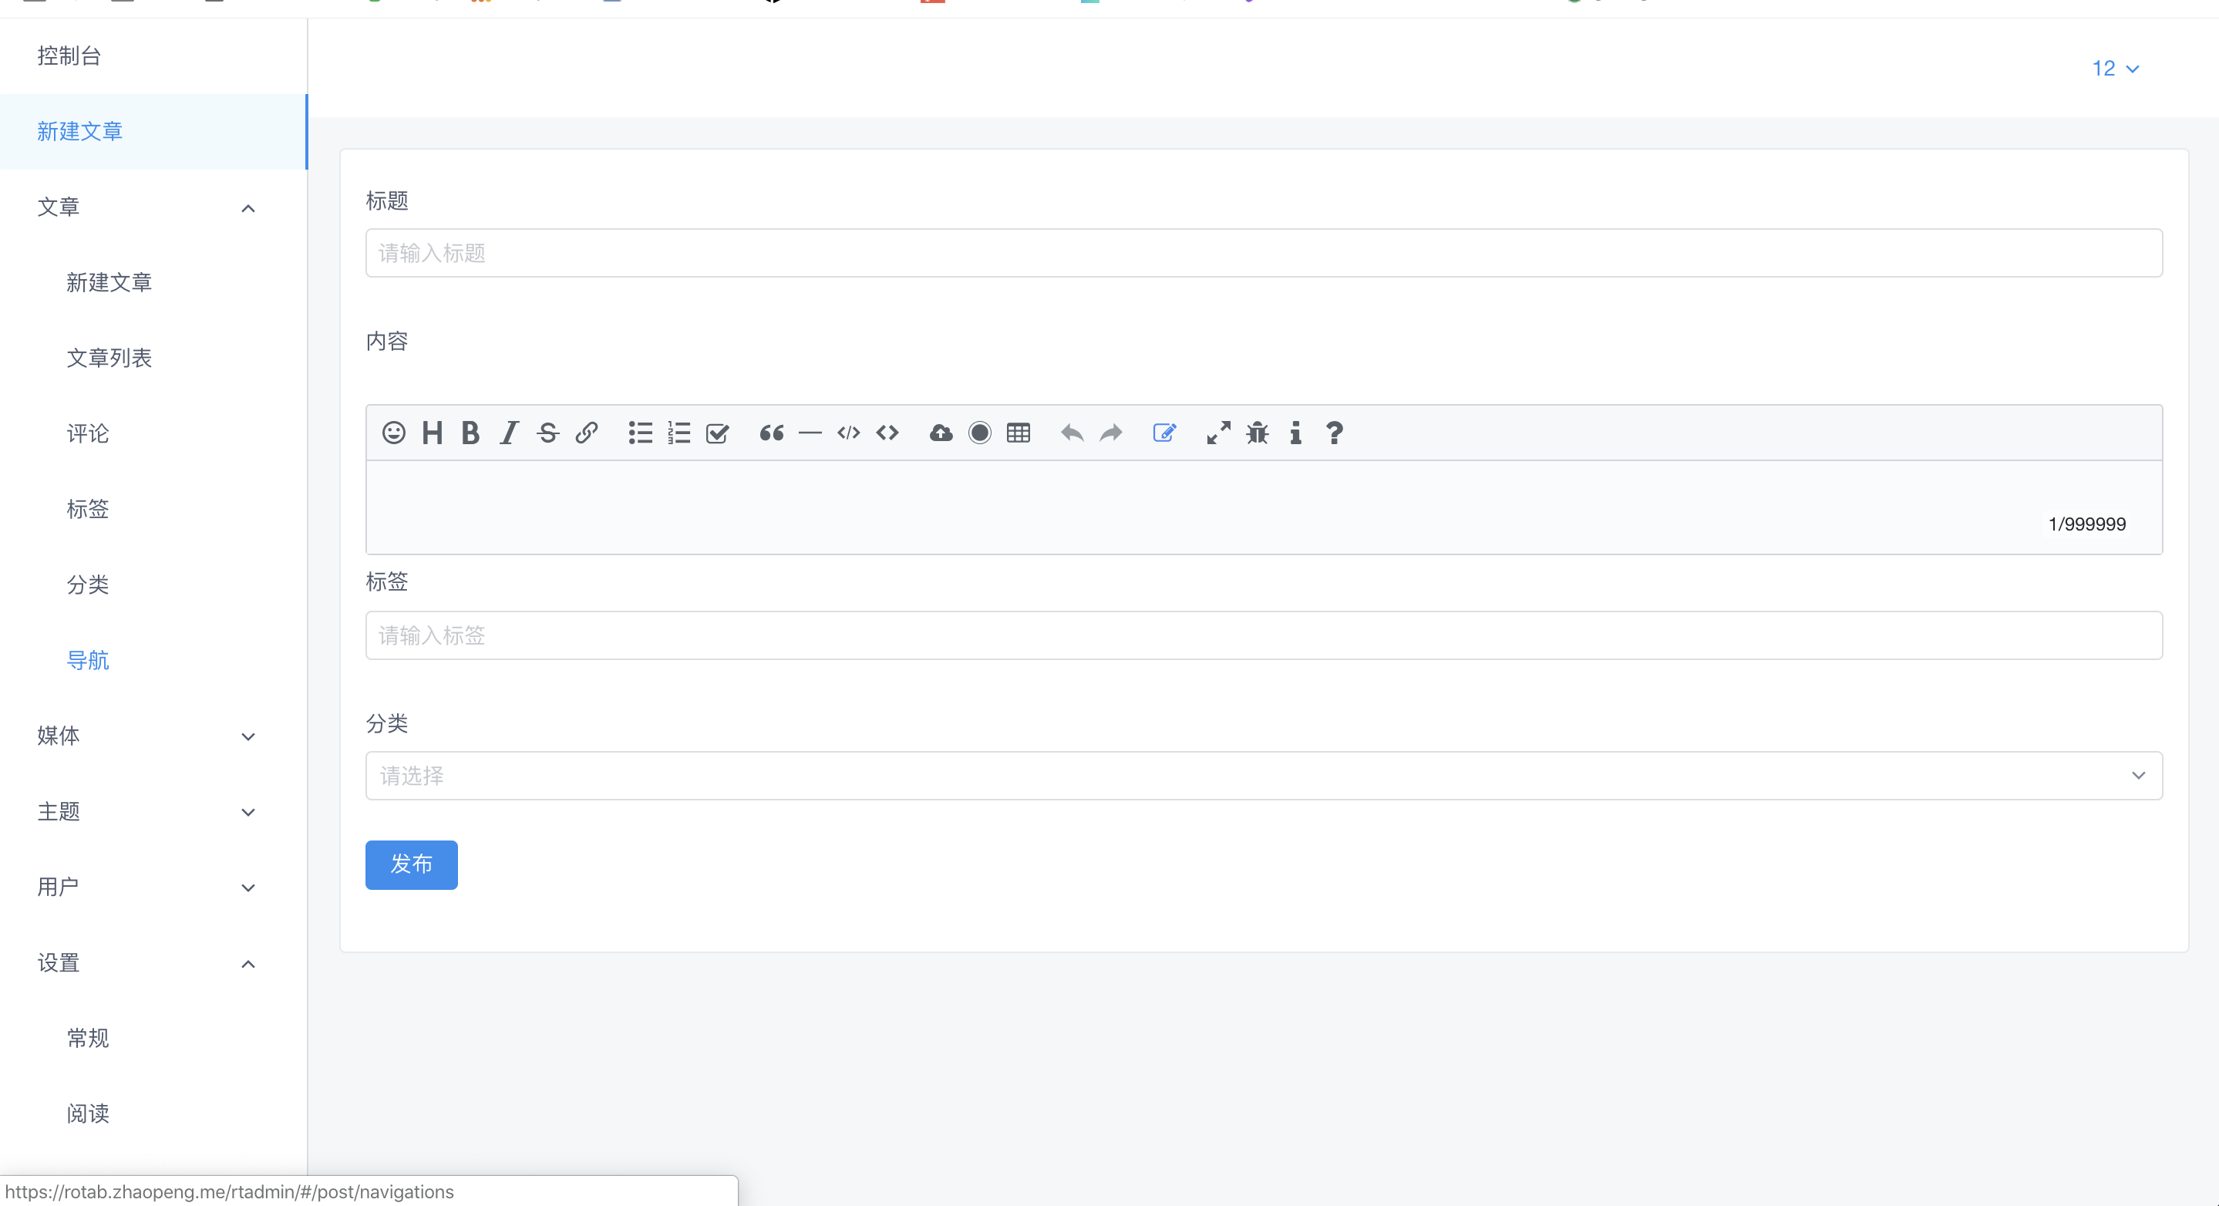The width and height of the screenshot is (2219, 1206).
Task: Switch editor to fullscreen mode
Action: pos(1218,433)
